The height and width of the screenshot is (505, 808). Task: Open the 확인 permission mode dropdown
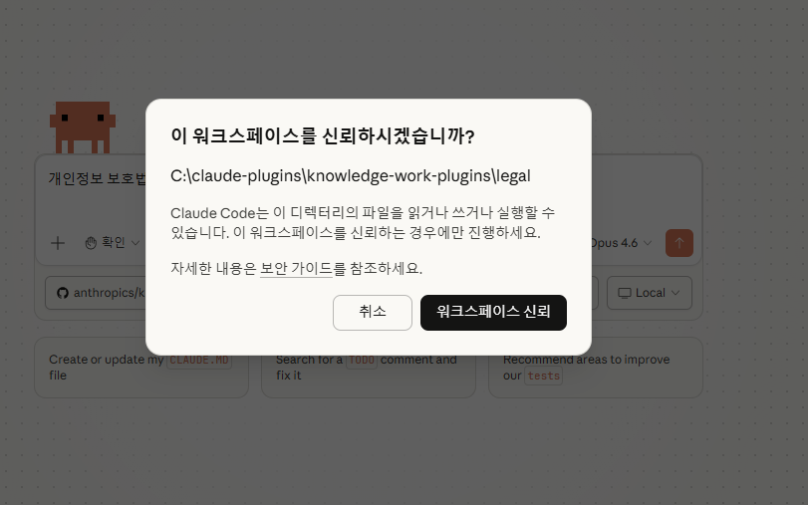pos(113,243)
